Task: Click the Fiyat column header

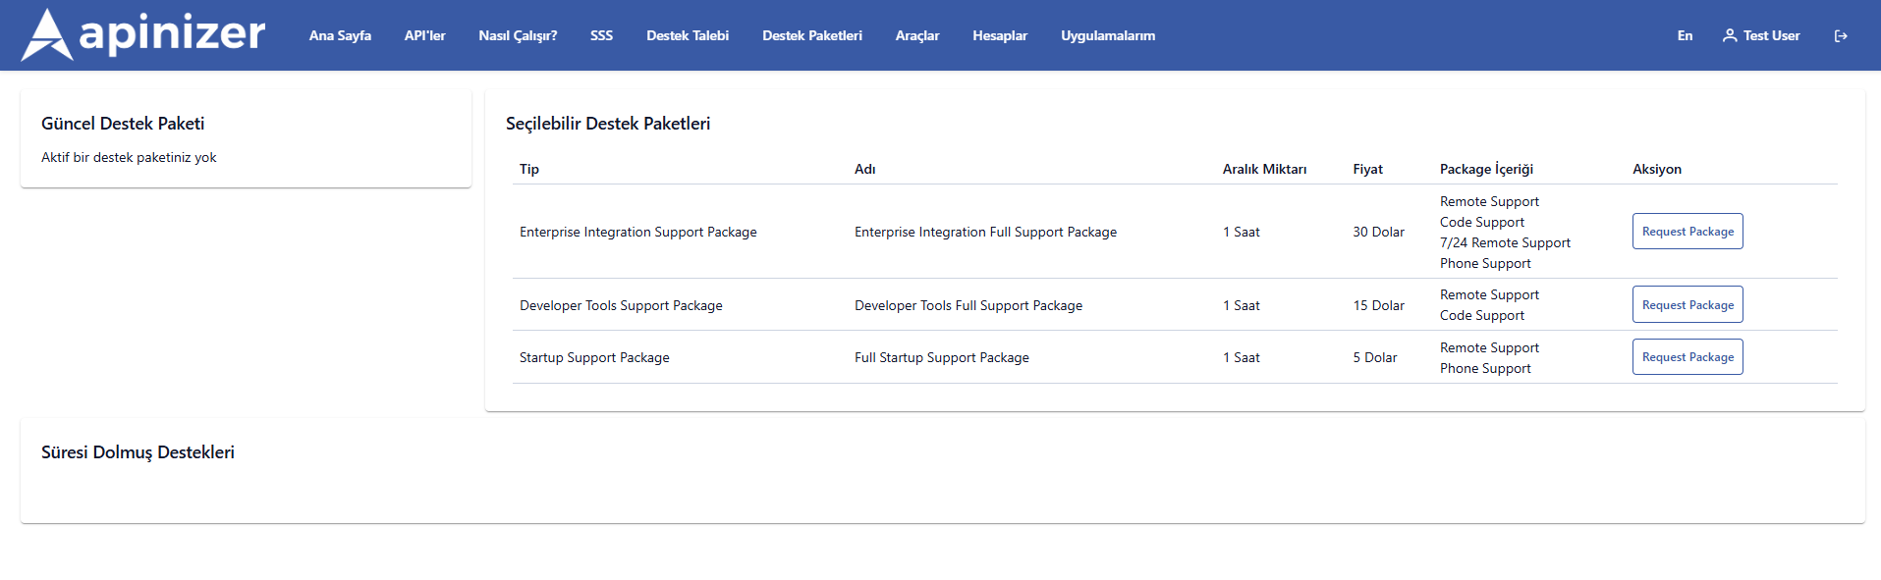Action: [x=1367, y=169]
